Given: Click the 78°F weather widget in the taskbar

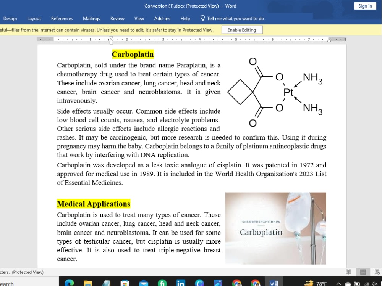Looking at the screenshot, I should [316, 283].
